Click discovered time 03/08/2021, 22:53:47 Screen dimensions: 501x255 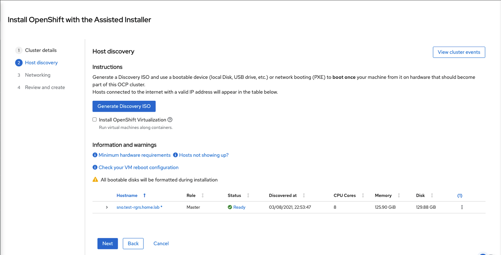[x=290, y=207]
